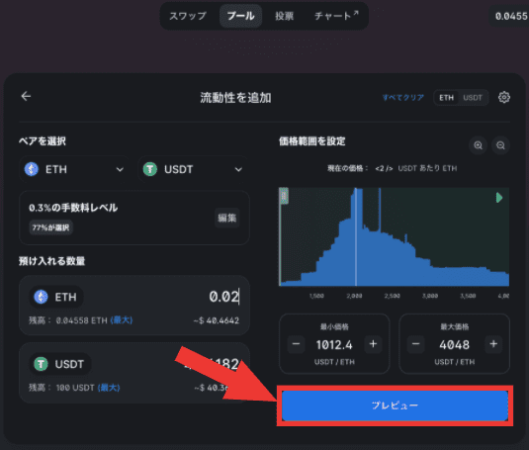Decrease maximum price with minus button
Viewport: 529px width, 450px height.
coord(415,344)
